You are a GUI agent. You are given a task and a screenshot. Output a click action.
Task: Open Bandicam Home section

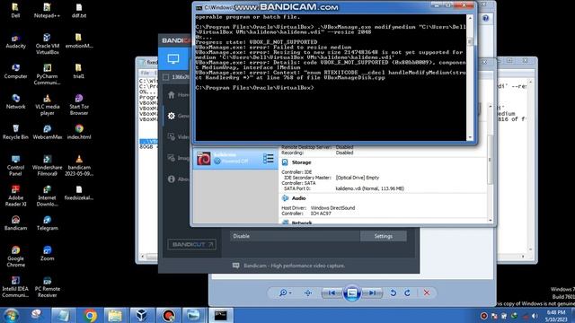(x=178, y=95)
